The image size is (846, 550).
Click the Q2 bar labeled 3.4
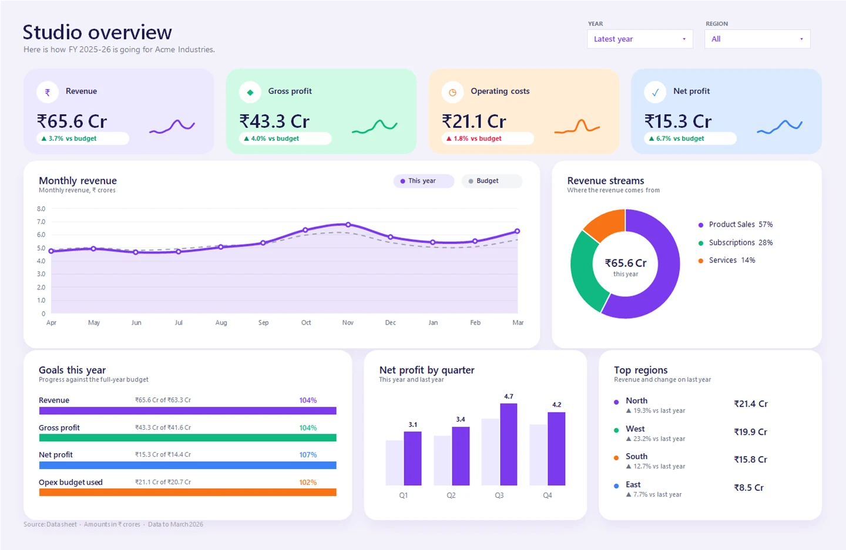[x=461, y=456]
